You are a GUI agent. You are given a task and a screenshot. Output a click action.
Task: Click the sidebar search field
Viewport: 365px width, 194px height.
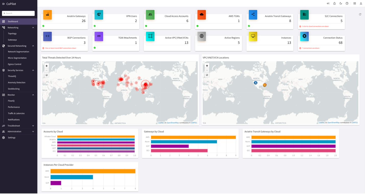18,13
